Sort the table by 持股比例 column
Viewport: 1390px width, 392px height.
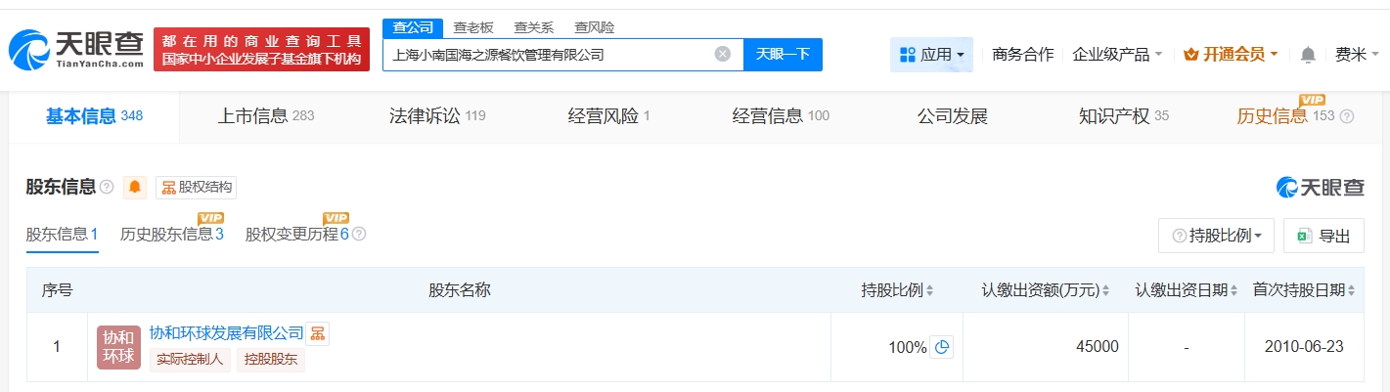(x=929, y=290)
